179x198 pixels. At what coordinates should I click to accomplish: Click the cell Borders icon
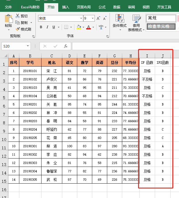pyautogui.click(x=66, y=27)
